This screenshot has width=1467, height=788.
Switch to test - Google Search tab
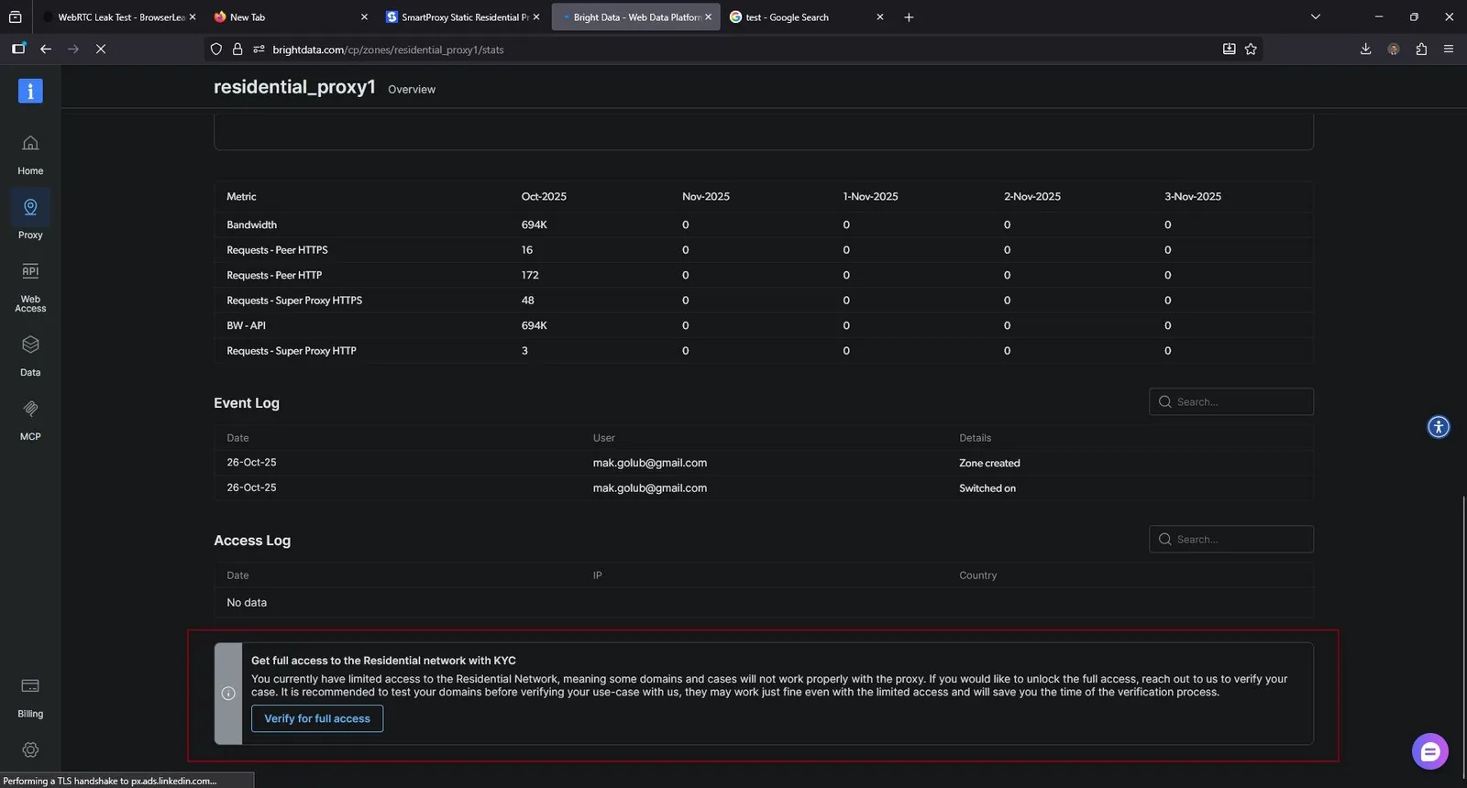(x=806, y=17)
